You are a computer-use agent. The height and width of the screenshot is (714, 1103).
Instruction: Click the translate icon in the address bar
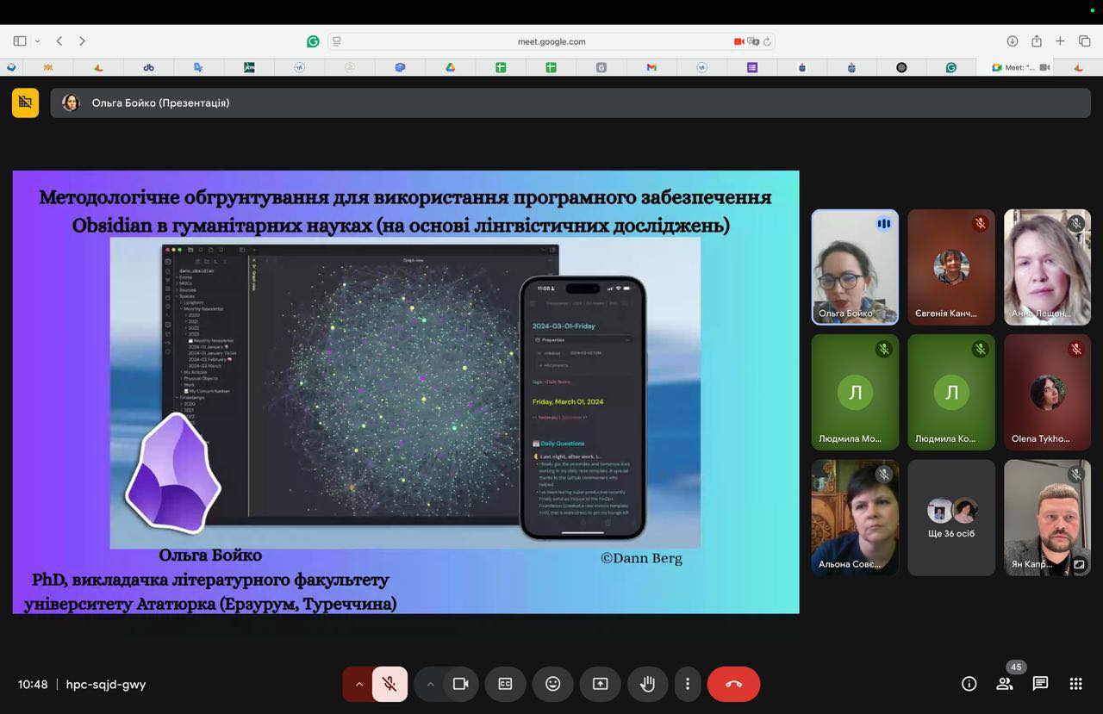[753, 41]
